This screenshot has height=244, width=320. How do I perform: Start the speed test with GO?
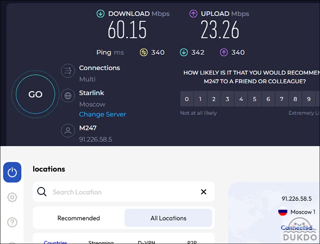click(x=35, y=94)
